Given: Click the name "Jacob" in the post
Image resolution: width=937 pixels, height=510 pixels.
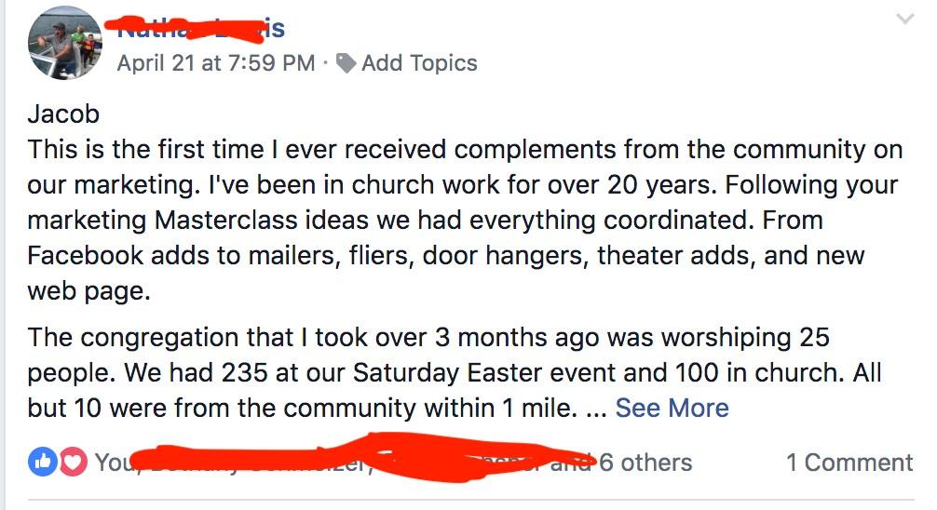Looking at the screenshot, I should pyautogui.click(x=63, y=114).
